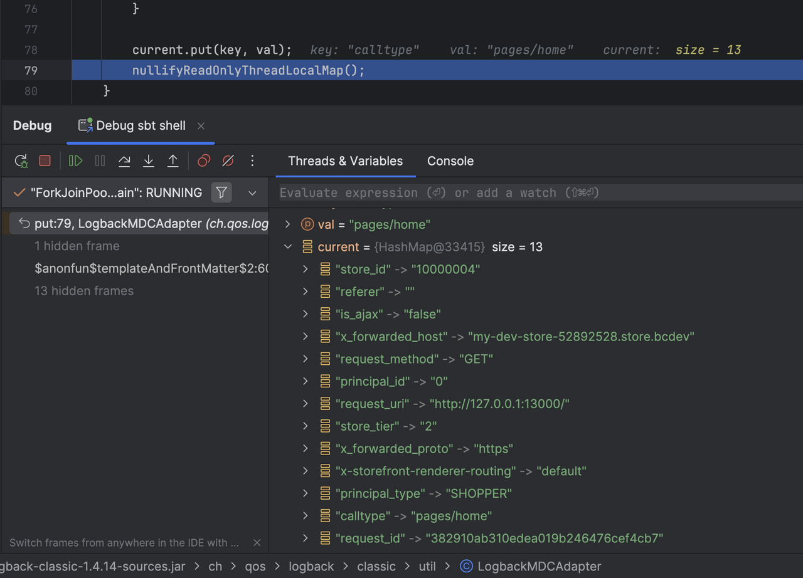Switch to the Console tab
Image resolution: width=803 pixels, height=578 pixels.
pyautogui.click(x=450, y=161)
